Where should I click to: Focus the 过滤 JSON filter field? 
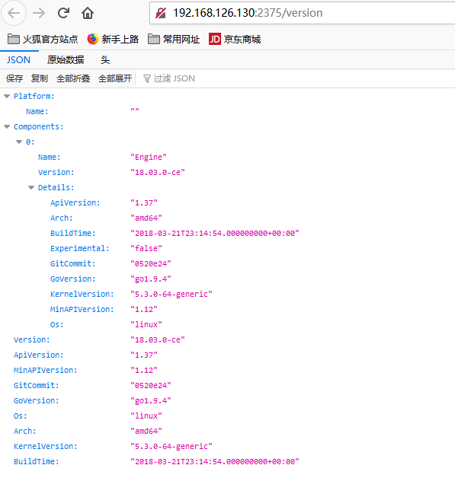(x=174, y=78)
